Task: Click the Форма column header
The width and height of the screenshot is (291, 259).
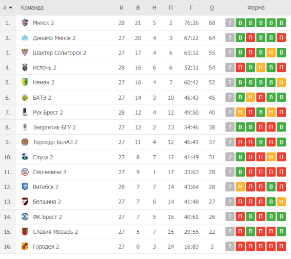Action: 256,8
